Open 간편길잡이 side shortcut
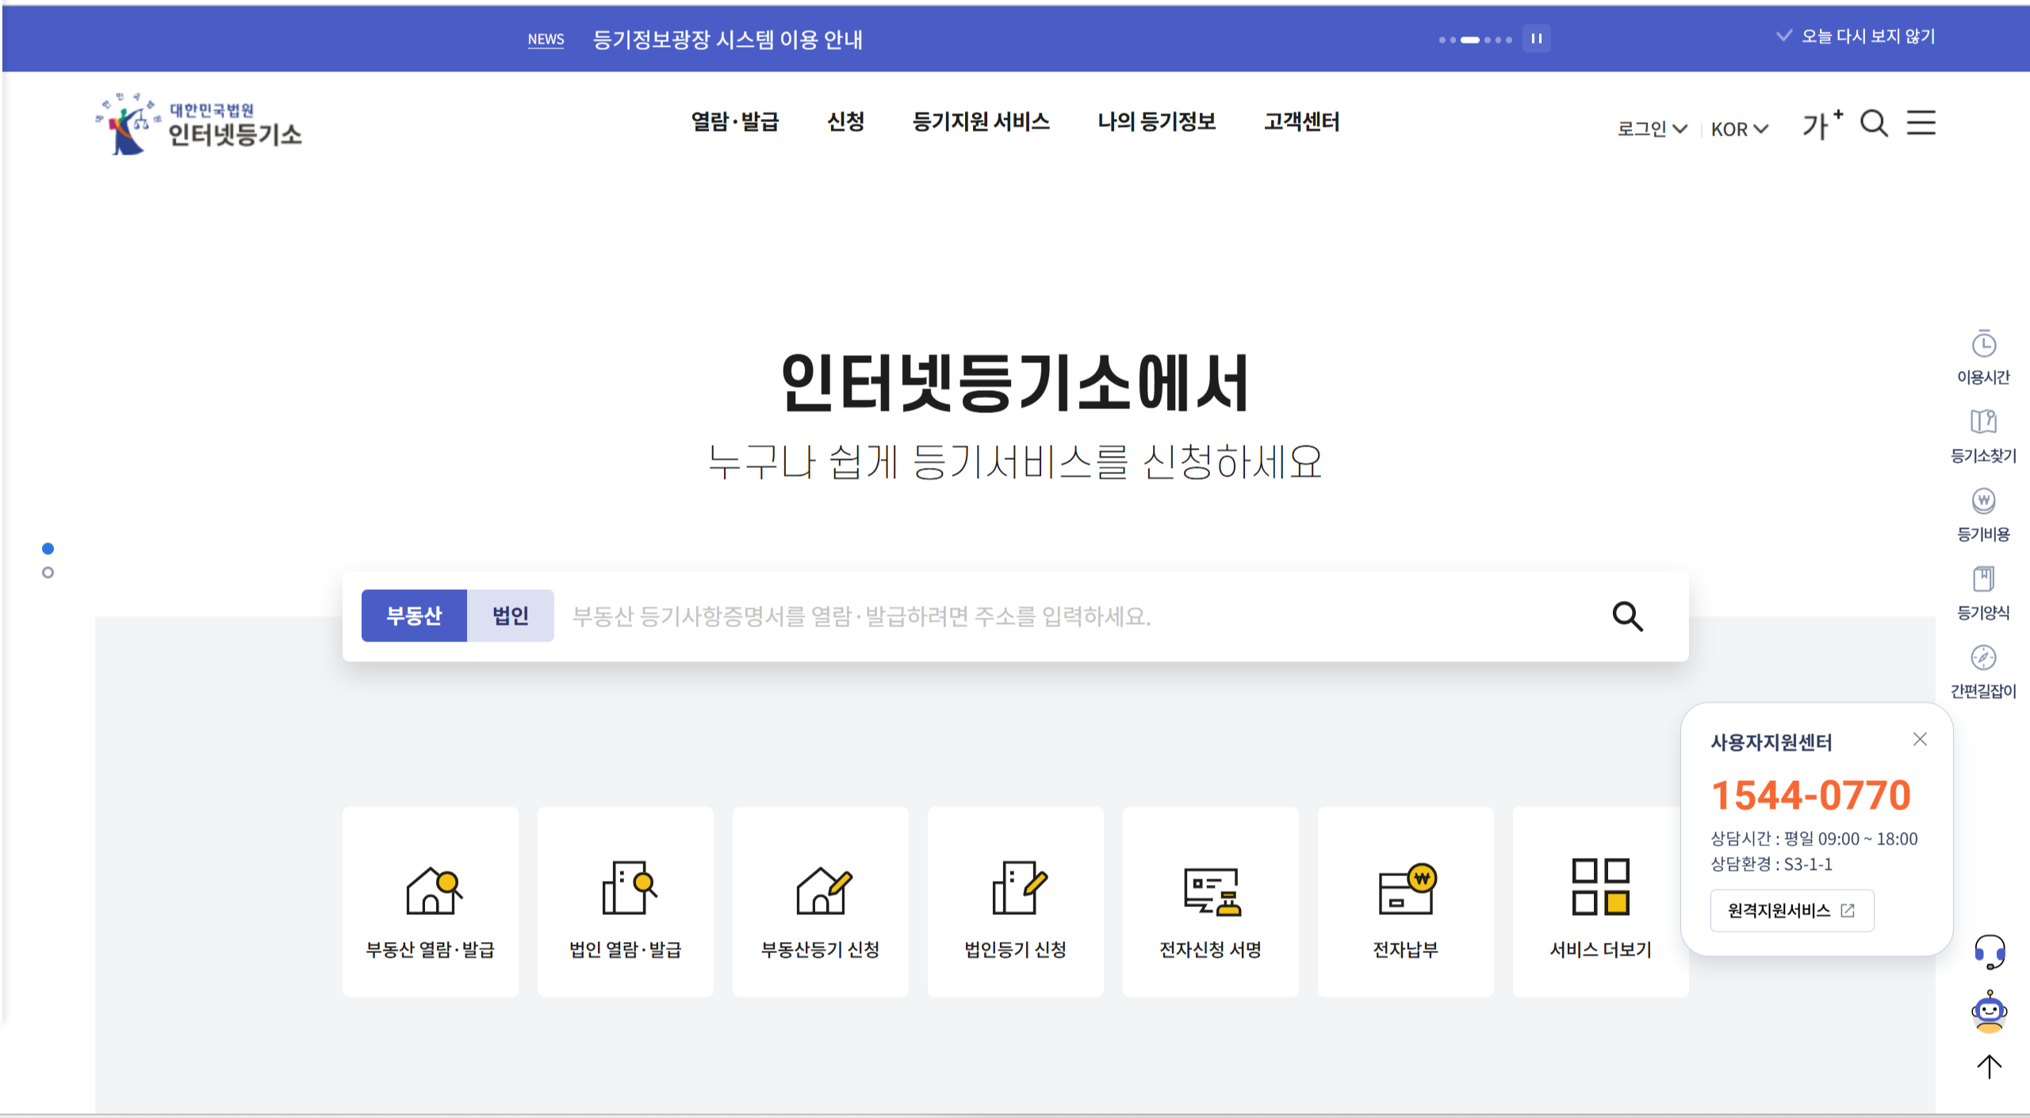 click(x=1983, y=672)
